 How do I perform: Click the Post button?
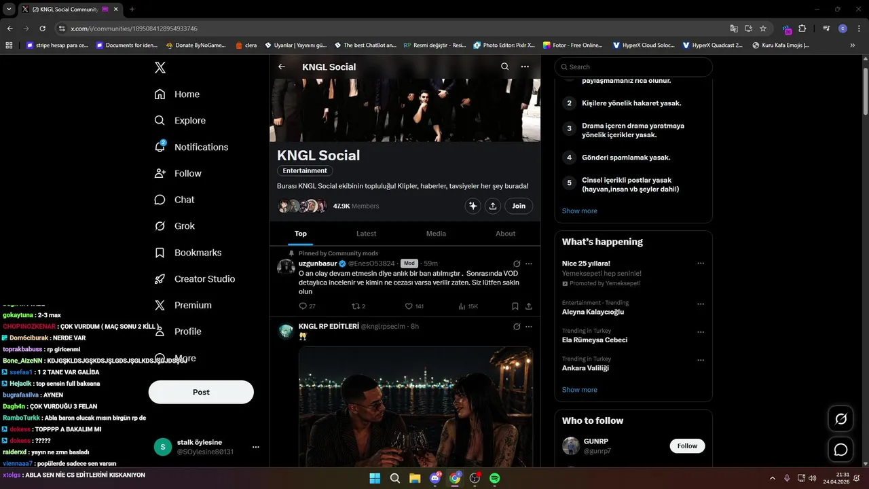[201, 392]
